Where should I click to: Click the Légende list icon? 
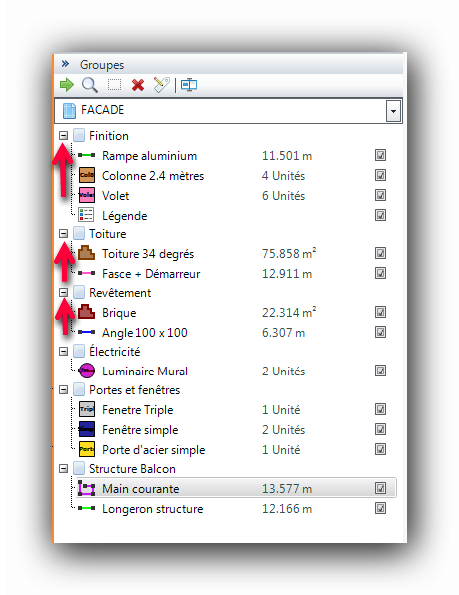(x=86, y=215)
